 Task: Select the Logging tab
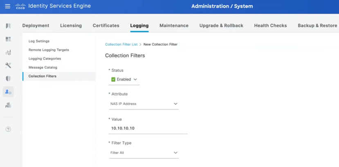[139, 25]
